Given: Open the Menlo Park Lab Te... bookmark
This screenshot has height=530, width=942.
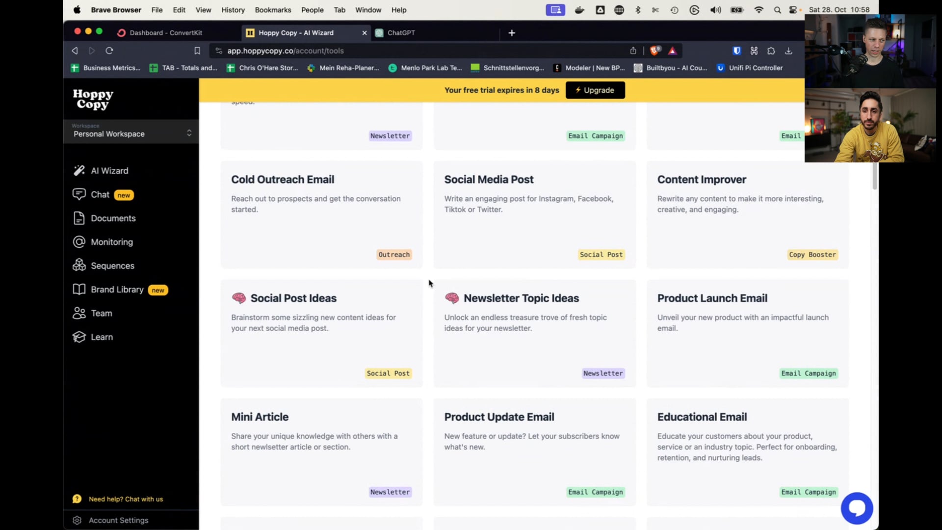Looking at the screenshot, I should [x=425, y=68].
